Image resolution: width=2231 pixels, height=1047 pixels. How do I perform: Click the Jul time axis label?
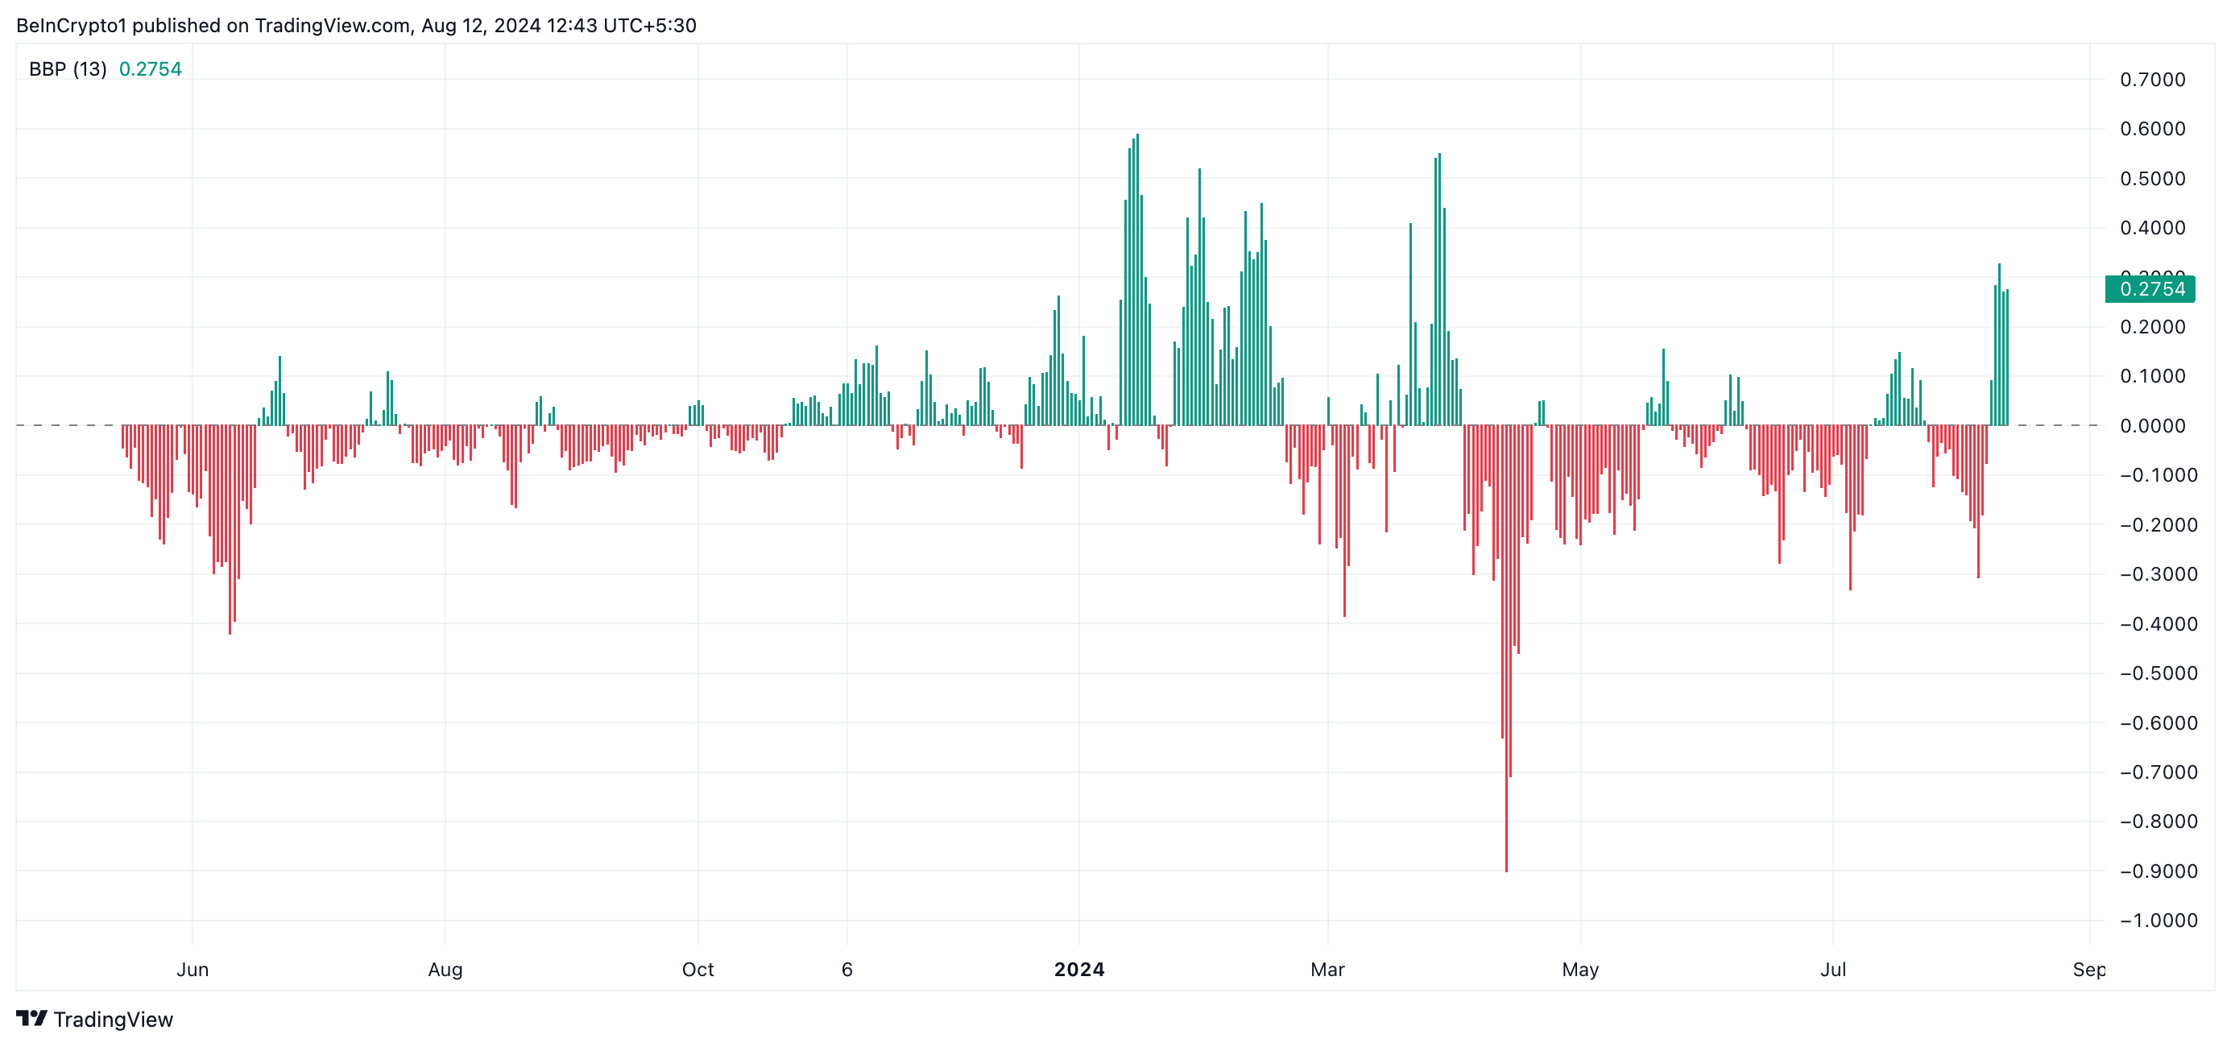[x=1833, y=969]
